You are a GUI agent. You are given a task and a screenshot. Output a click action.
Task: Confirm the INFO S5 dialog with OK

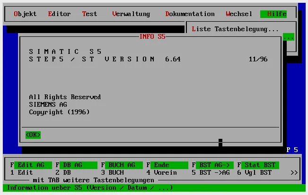point(33,135)
